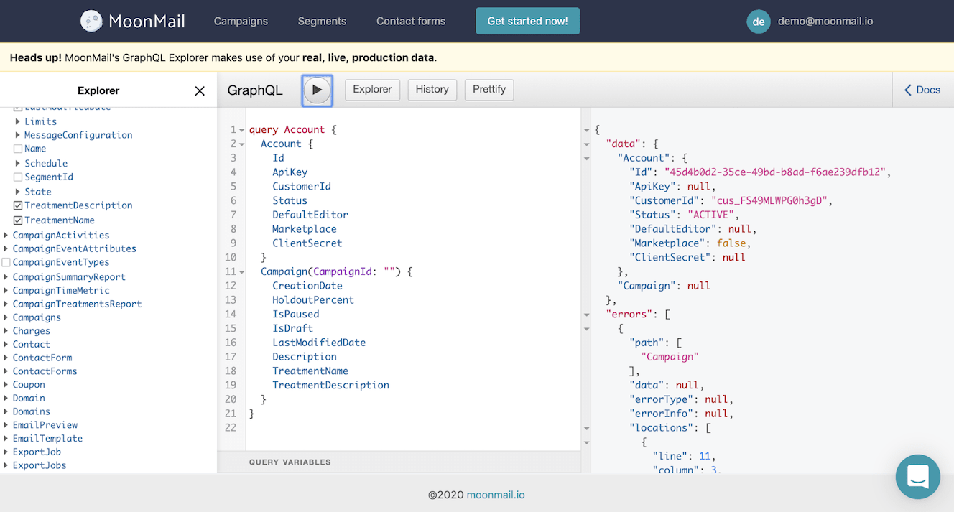Check the Name field checkbox

[18, 149]
